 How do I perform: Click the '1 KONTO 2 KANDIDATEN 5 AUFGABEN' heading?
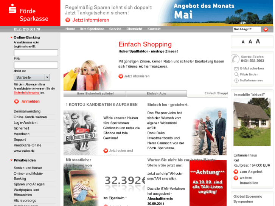(x=101, y=105)
